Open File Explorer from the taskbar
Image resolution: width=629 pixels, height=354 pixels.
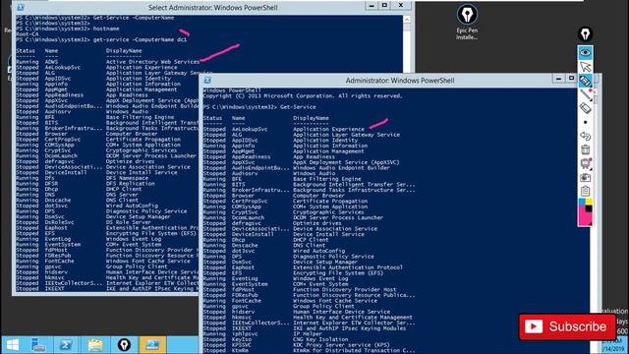(x=95, y=345)
